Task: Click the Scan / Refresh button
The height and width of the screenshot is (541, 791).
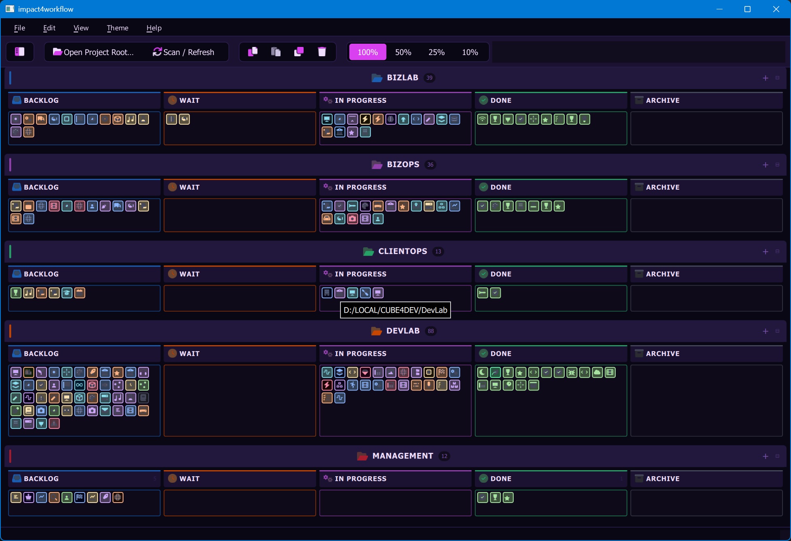Action: (x=183, y=52)
